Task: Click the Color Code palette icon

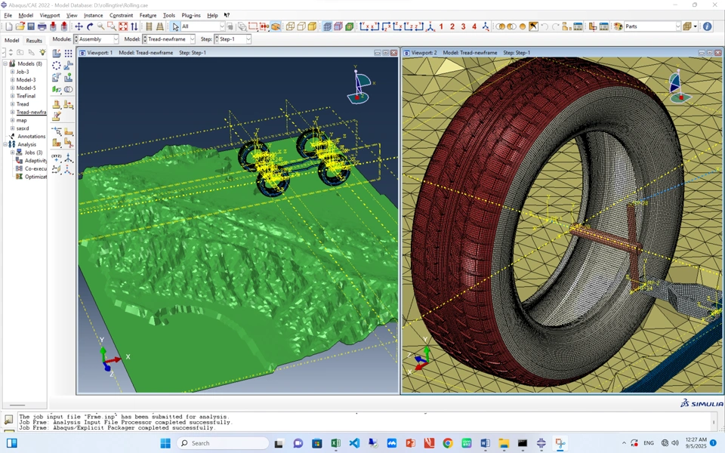Action: pos(619,26)
